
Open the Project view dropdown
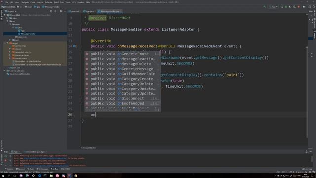point(10,11)
